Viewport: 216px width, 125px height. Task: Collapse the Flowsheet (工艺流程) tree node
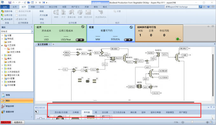(2, 45)
